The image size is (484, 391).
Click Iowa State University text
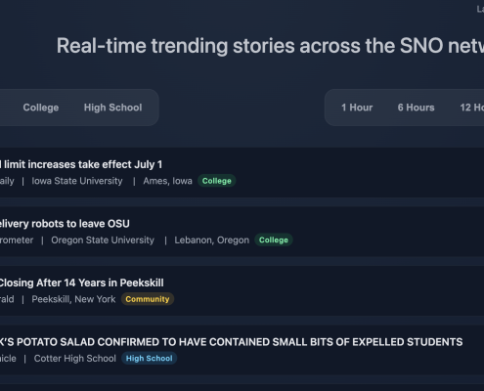pyautogui.click(x=77, y=181)
